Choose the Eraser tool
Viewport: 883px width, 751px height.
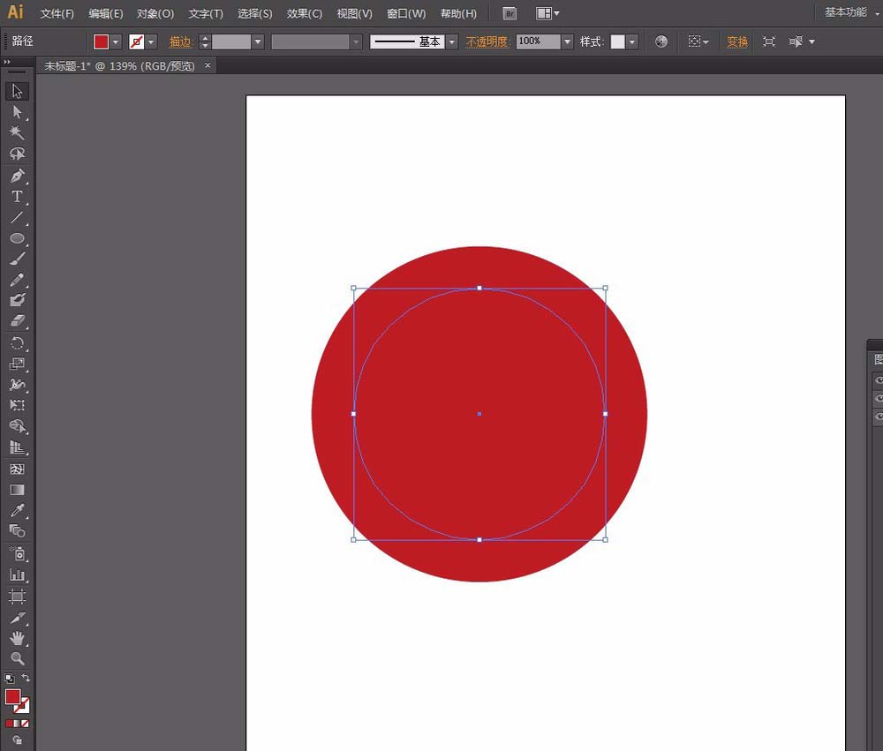[17, 321]
